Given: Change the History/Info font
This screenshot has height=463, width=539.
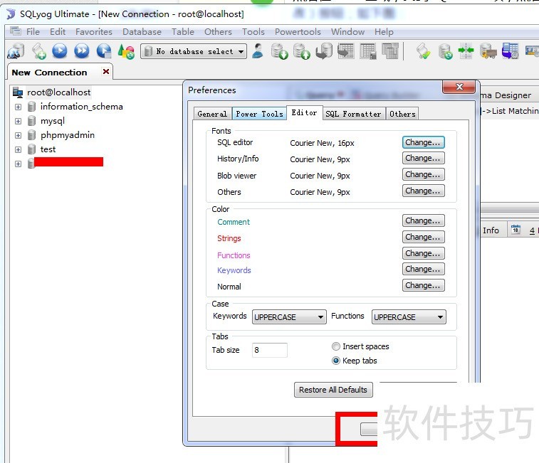Looking at the screenshot, I should (423, 158).
